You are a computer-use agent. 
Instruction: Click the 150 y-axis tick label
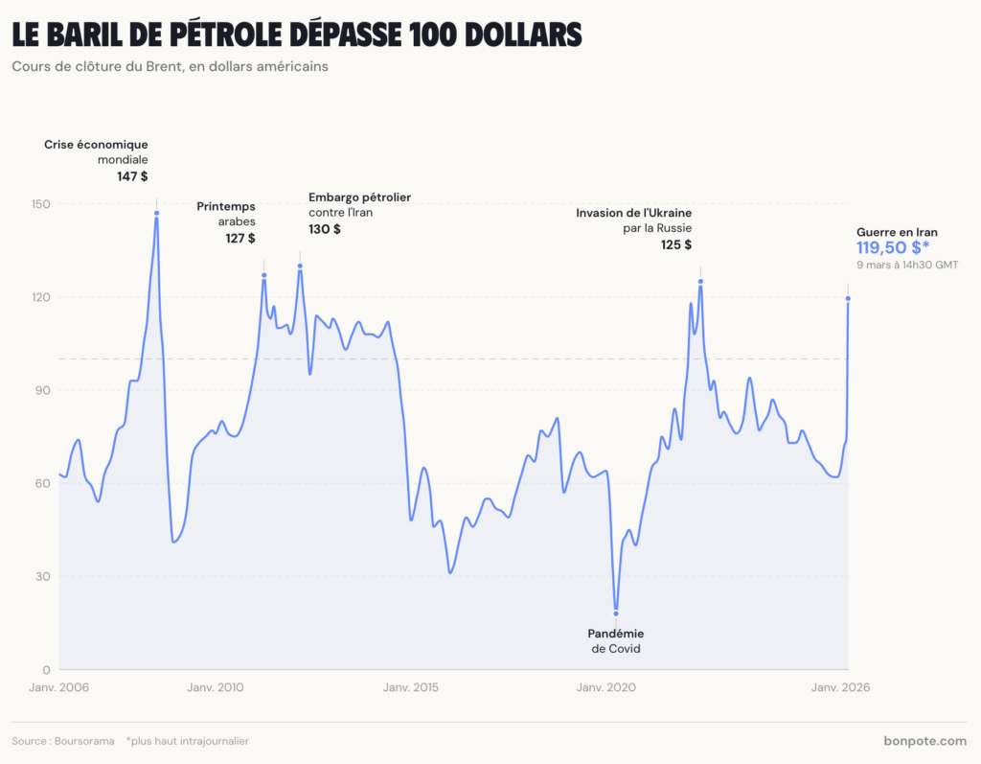[x=40, y=204]
